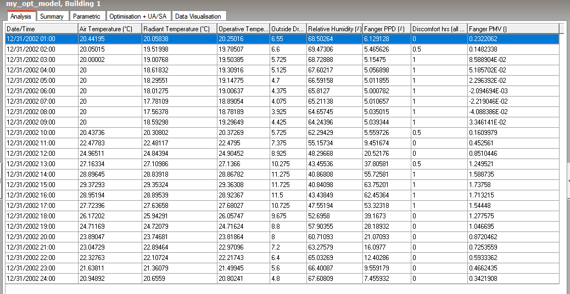Sort by Date/Time column header
Image resolution: width=570 pixels, height=294 pixels.
(42, 29)
